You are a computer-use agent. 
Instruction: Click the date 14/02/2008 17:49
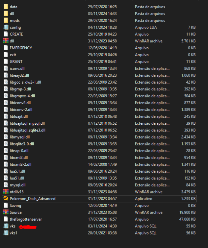102,164
